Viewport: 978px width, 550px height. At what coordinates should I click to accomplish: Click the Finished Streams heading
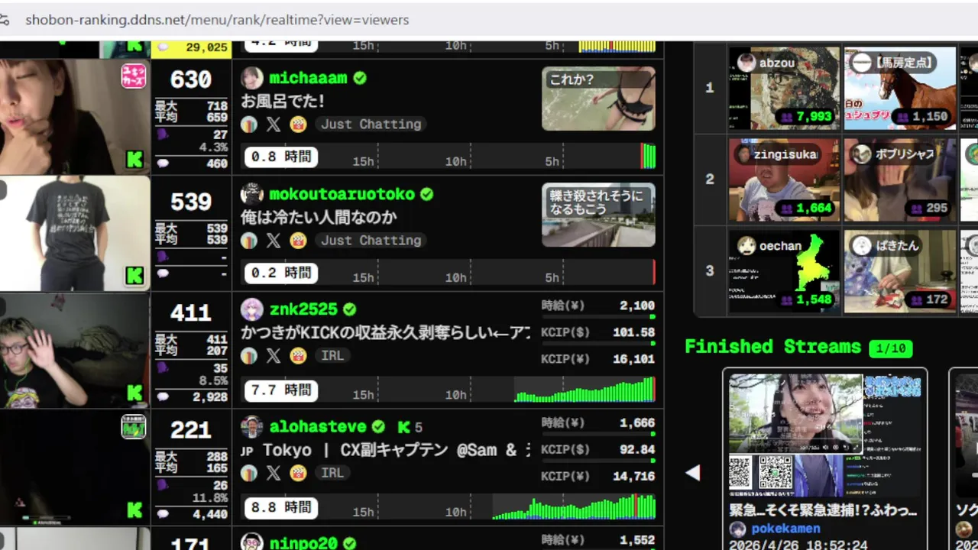pyautogui.click(x=772, y=347)
